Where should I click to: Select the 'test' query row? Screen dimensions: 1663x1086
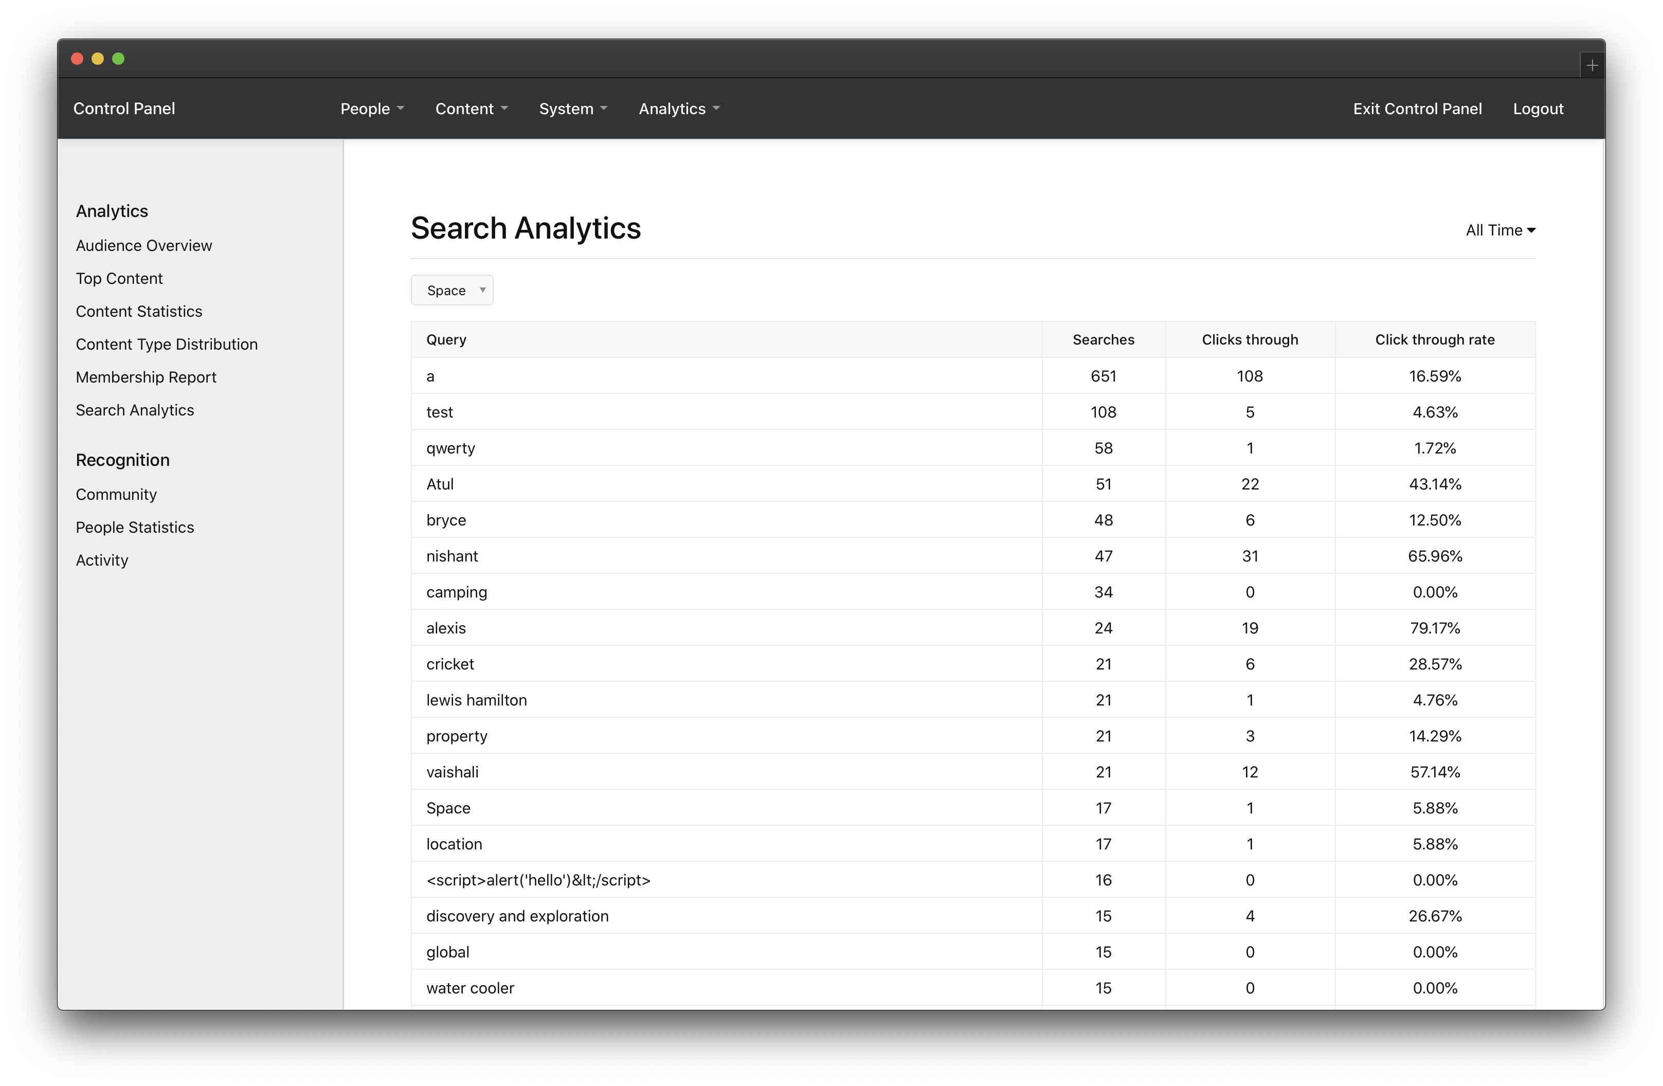973,412
